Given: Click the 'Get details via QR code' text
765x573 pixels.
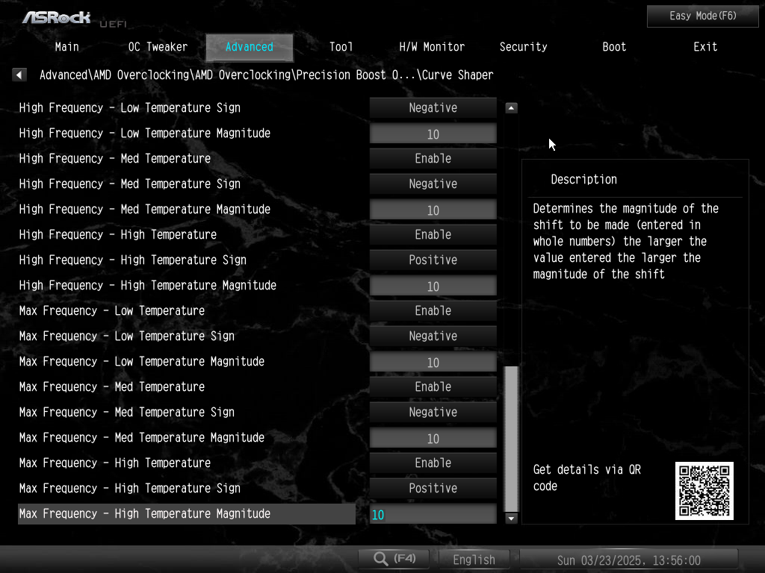Looking at the screenshot, I should pyautogui.click(x=587, y=477).
